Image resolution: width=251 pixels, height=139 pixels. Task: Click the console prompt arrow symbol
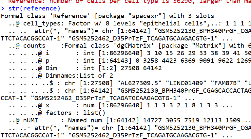click(3, 8)
